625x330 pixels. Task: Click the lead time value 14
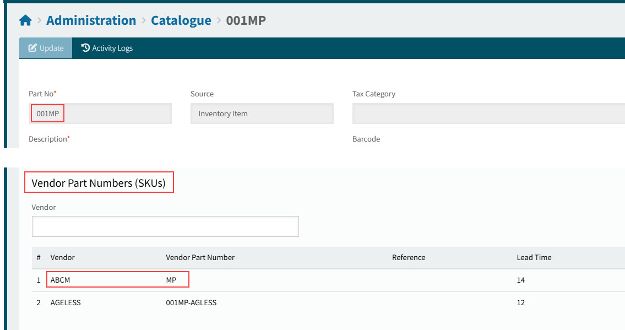click(x=520, y=280)
